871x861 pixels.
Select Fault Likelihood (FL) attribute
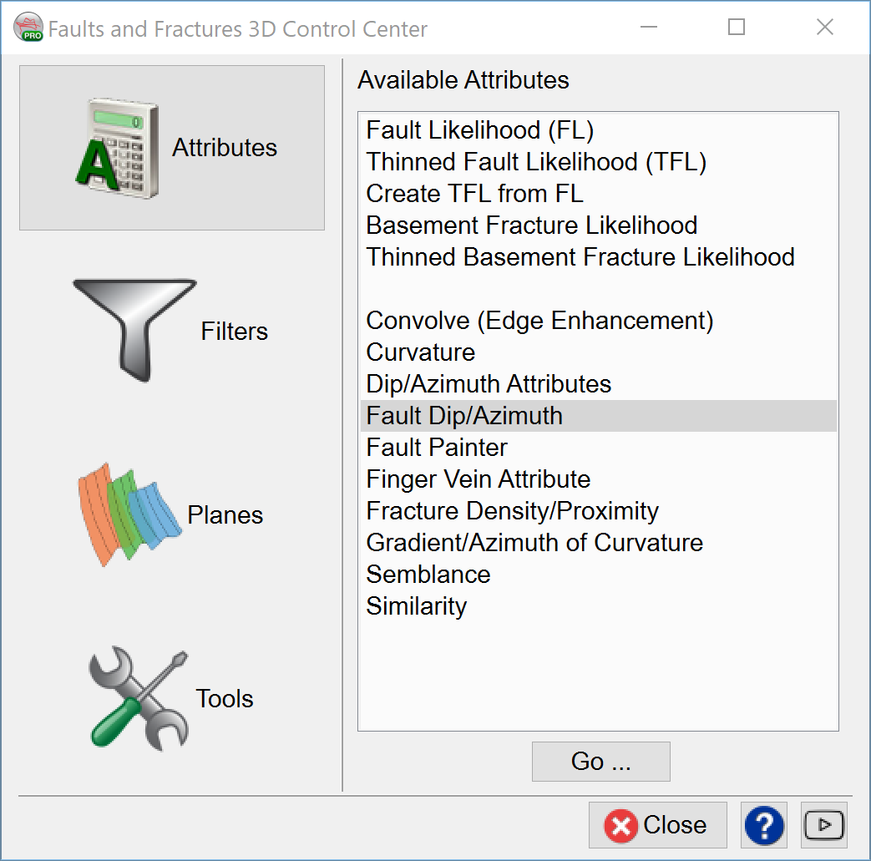pyautogui.click(x=479, y=130)
